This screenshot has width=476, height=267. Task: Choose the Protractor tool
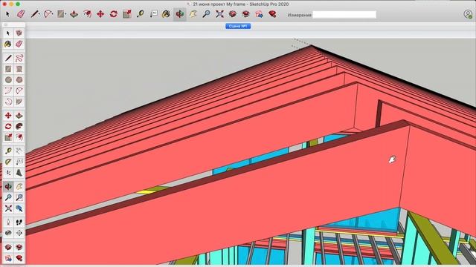click(8, 162)
